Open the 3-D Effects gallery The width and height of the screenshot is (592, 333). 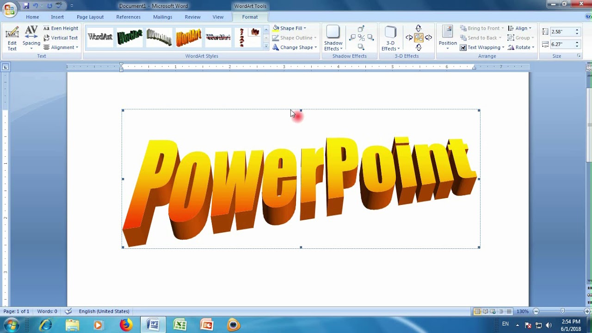(391, 38)
